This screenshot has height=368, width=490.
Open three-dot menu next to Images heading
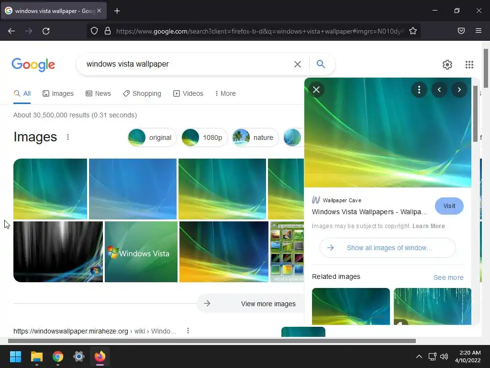coord(68,137)
